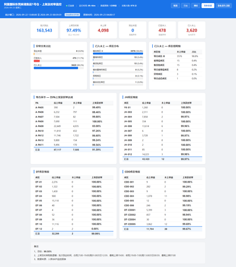236x267 pixels.
Task: Select row A-PA06 in the PA table
Action: click(x=74, y=112)
